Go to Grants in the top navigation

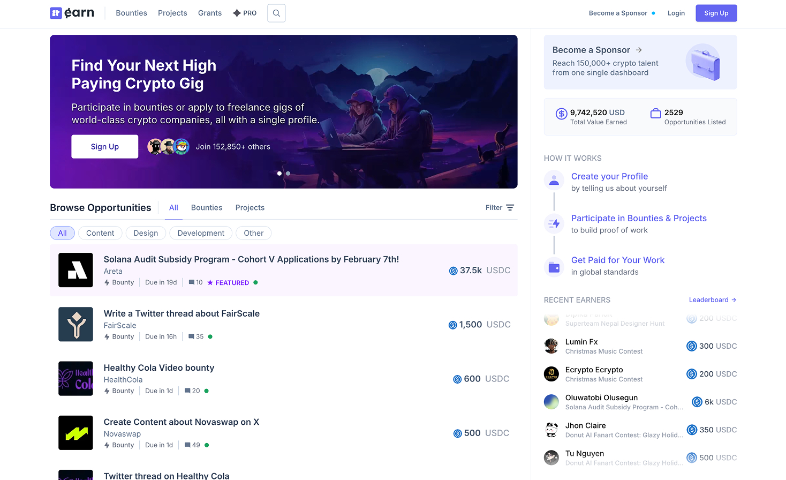click(210, 13)
